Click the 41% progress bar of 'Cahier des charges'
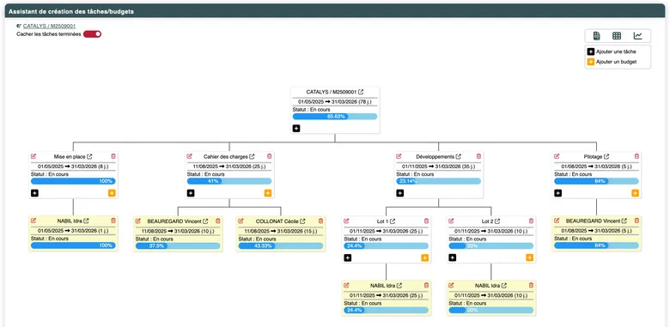The width and height of the screenshot is (670, 327). (229, 181)
